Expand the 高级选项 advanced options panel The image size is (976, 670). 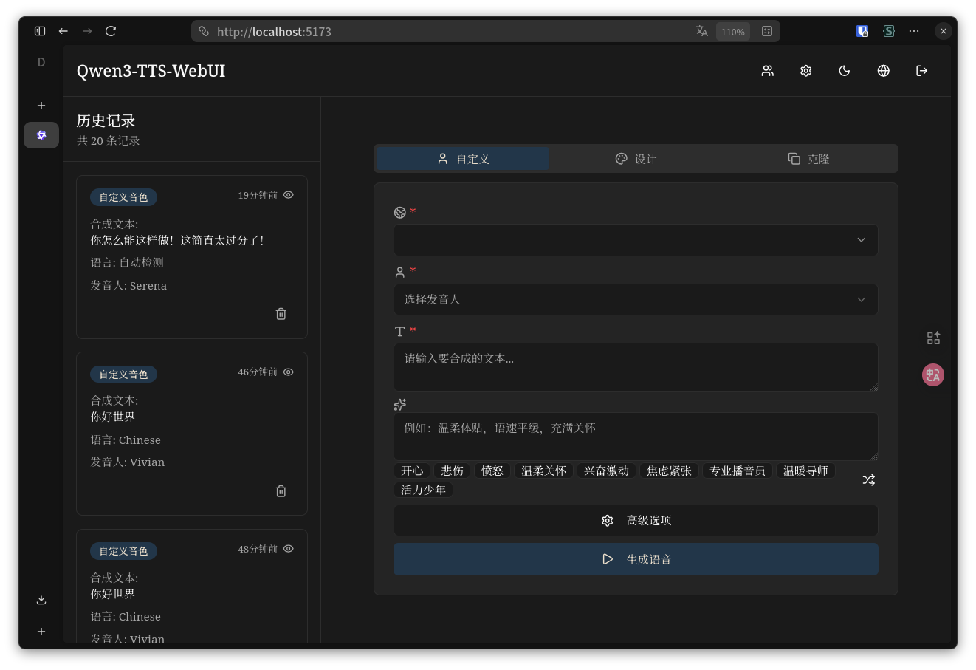point(635,520)
